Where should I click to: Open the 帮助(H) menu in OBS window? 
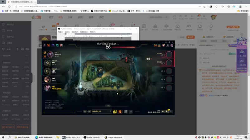tap(92, 32)
